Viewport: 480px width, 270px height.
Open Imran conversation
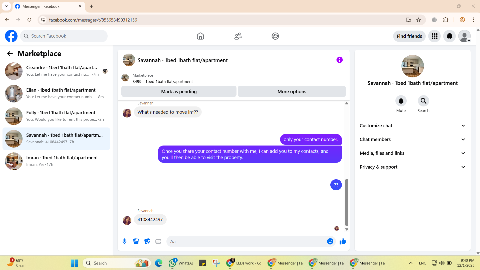[56, 161]
